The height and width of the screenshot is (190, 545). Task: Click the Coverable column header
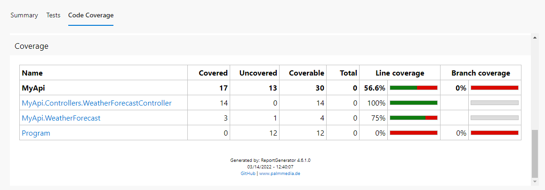tap(306, 73)
